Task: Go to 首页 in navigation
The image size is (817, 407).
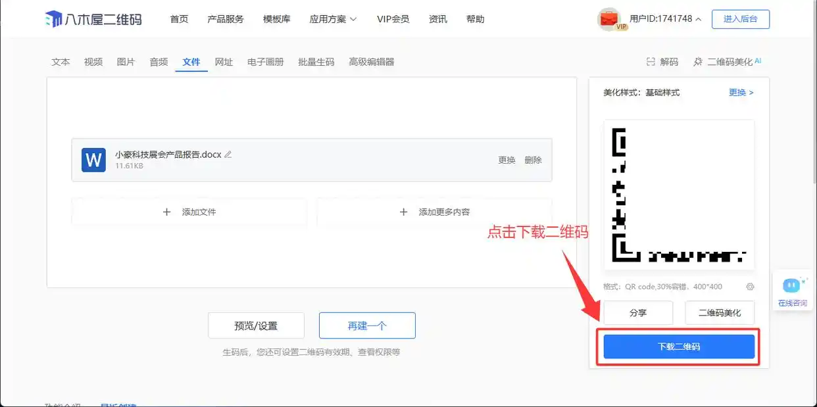Action: [x=179, y=19]
